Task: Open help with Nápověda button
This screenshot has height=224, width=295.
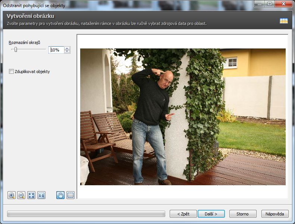Action: (275, 214)
